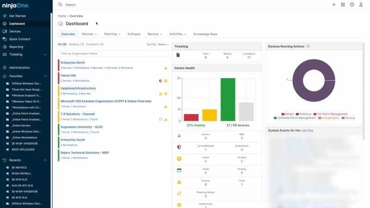Viewport: 370px width, 208px height.
Task: Click the Ticketing document icon
Action: tap(178, 55)
